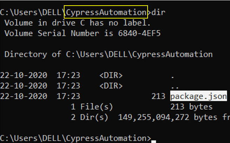Click the 'Volume in drive C has no label' line
Image resolution: width=230 pixels, height=143 pixels.
pyautogui.click(x=77, y=23)
